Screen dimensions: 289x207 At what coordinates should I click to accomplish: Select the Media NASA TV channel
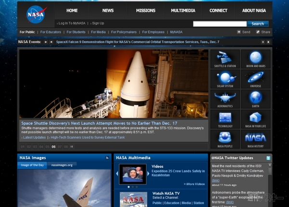point(186,203)
